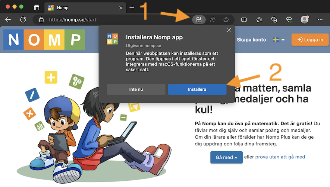Click the yellow plus tile icon
Viewport: 330px width, 187px height.
(51, 77)
